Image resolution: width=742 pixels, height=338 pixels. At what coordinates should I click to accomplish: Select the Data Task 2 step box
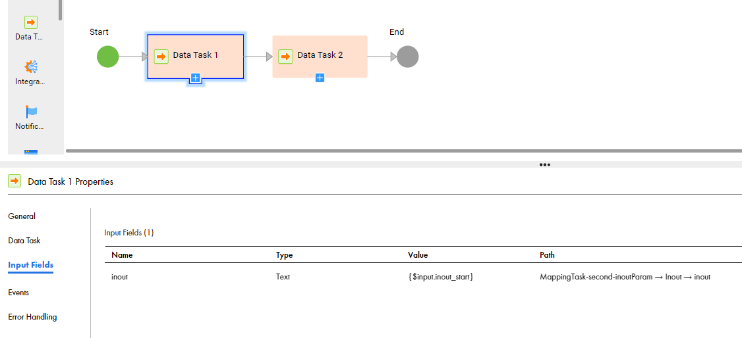[x=320, y=56]
